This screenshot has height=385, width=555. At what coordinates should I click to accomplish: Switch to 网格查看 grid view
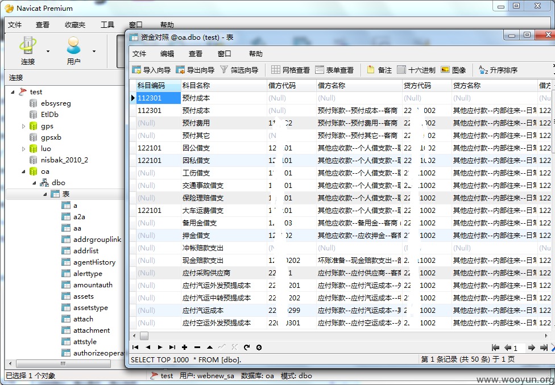pyautogui.click(x=291, y=70)
